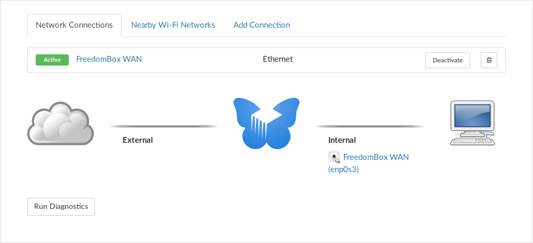Image resolution: width=533 pixels, height=243 pixels.
Task: Open the Nearby Wi-Fi Networks tab
Action: pyautogui.click(x=173, y=25)
